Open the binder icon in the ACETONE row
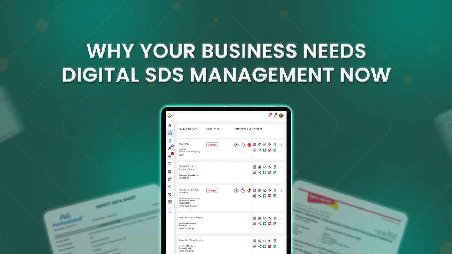This screenshot has height=254, width=452. click(x=260, y=145)
